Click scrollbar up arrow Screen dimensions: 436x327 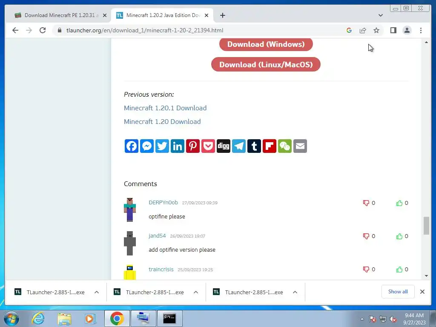click(x=426, y=42)
